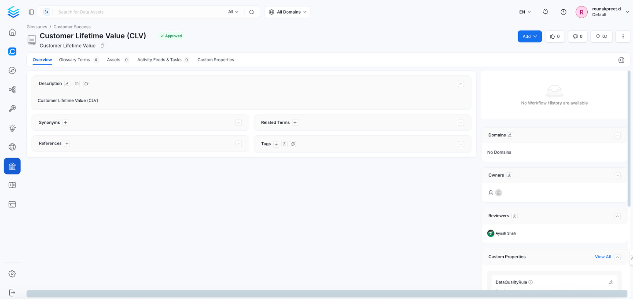
Task: Open the Domains globe icon in sidebar
Action: 12,147
